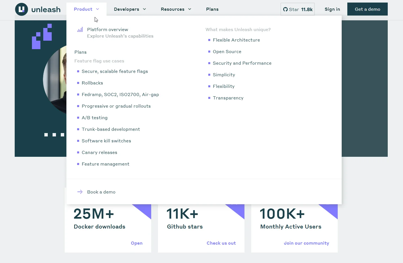Open Canary releases item
The image size is (403, 263).
click(99, 152)
